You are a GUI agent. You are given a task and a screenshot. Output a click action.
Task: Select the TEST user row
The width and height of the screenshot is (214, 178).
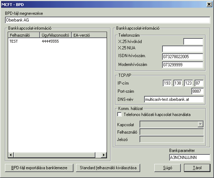[x=57, y=41]
